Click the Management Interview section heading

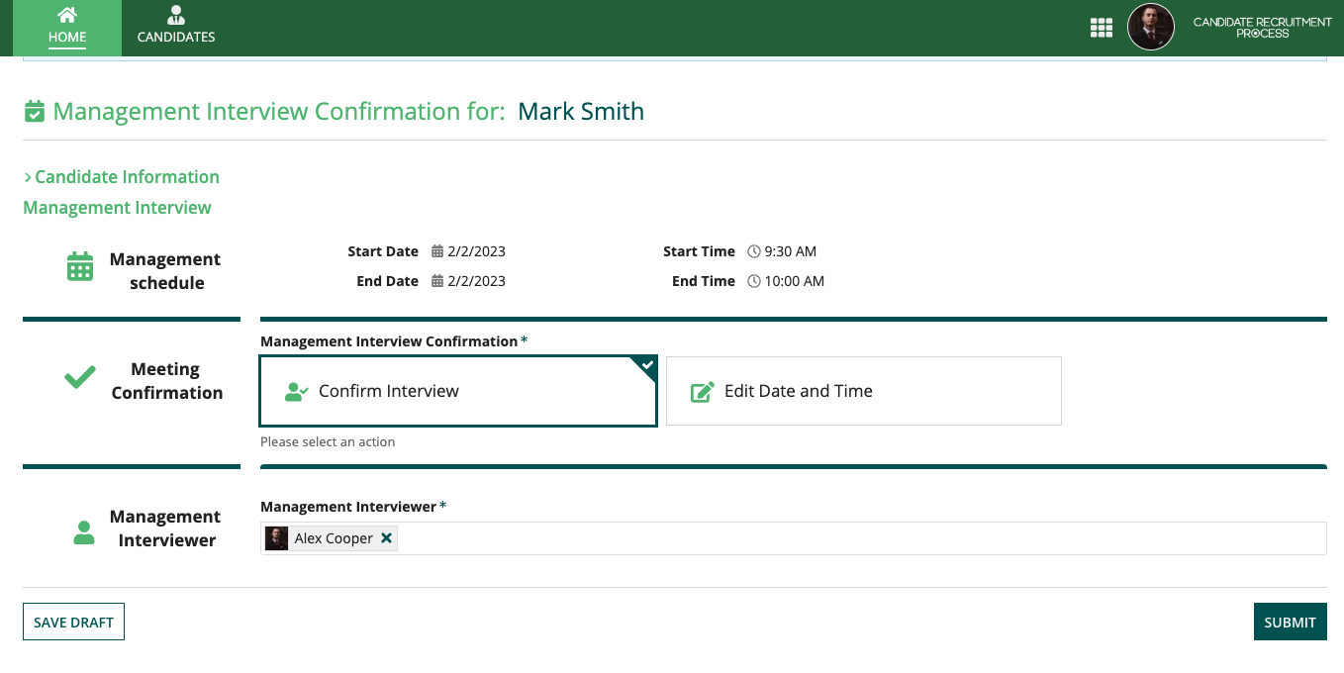point(117,208)
